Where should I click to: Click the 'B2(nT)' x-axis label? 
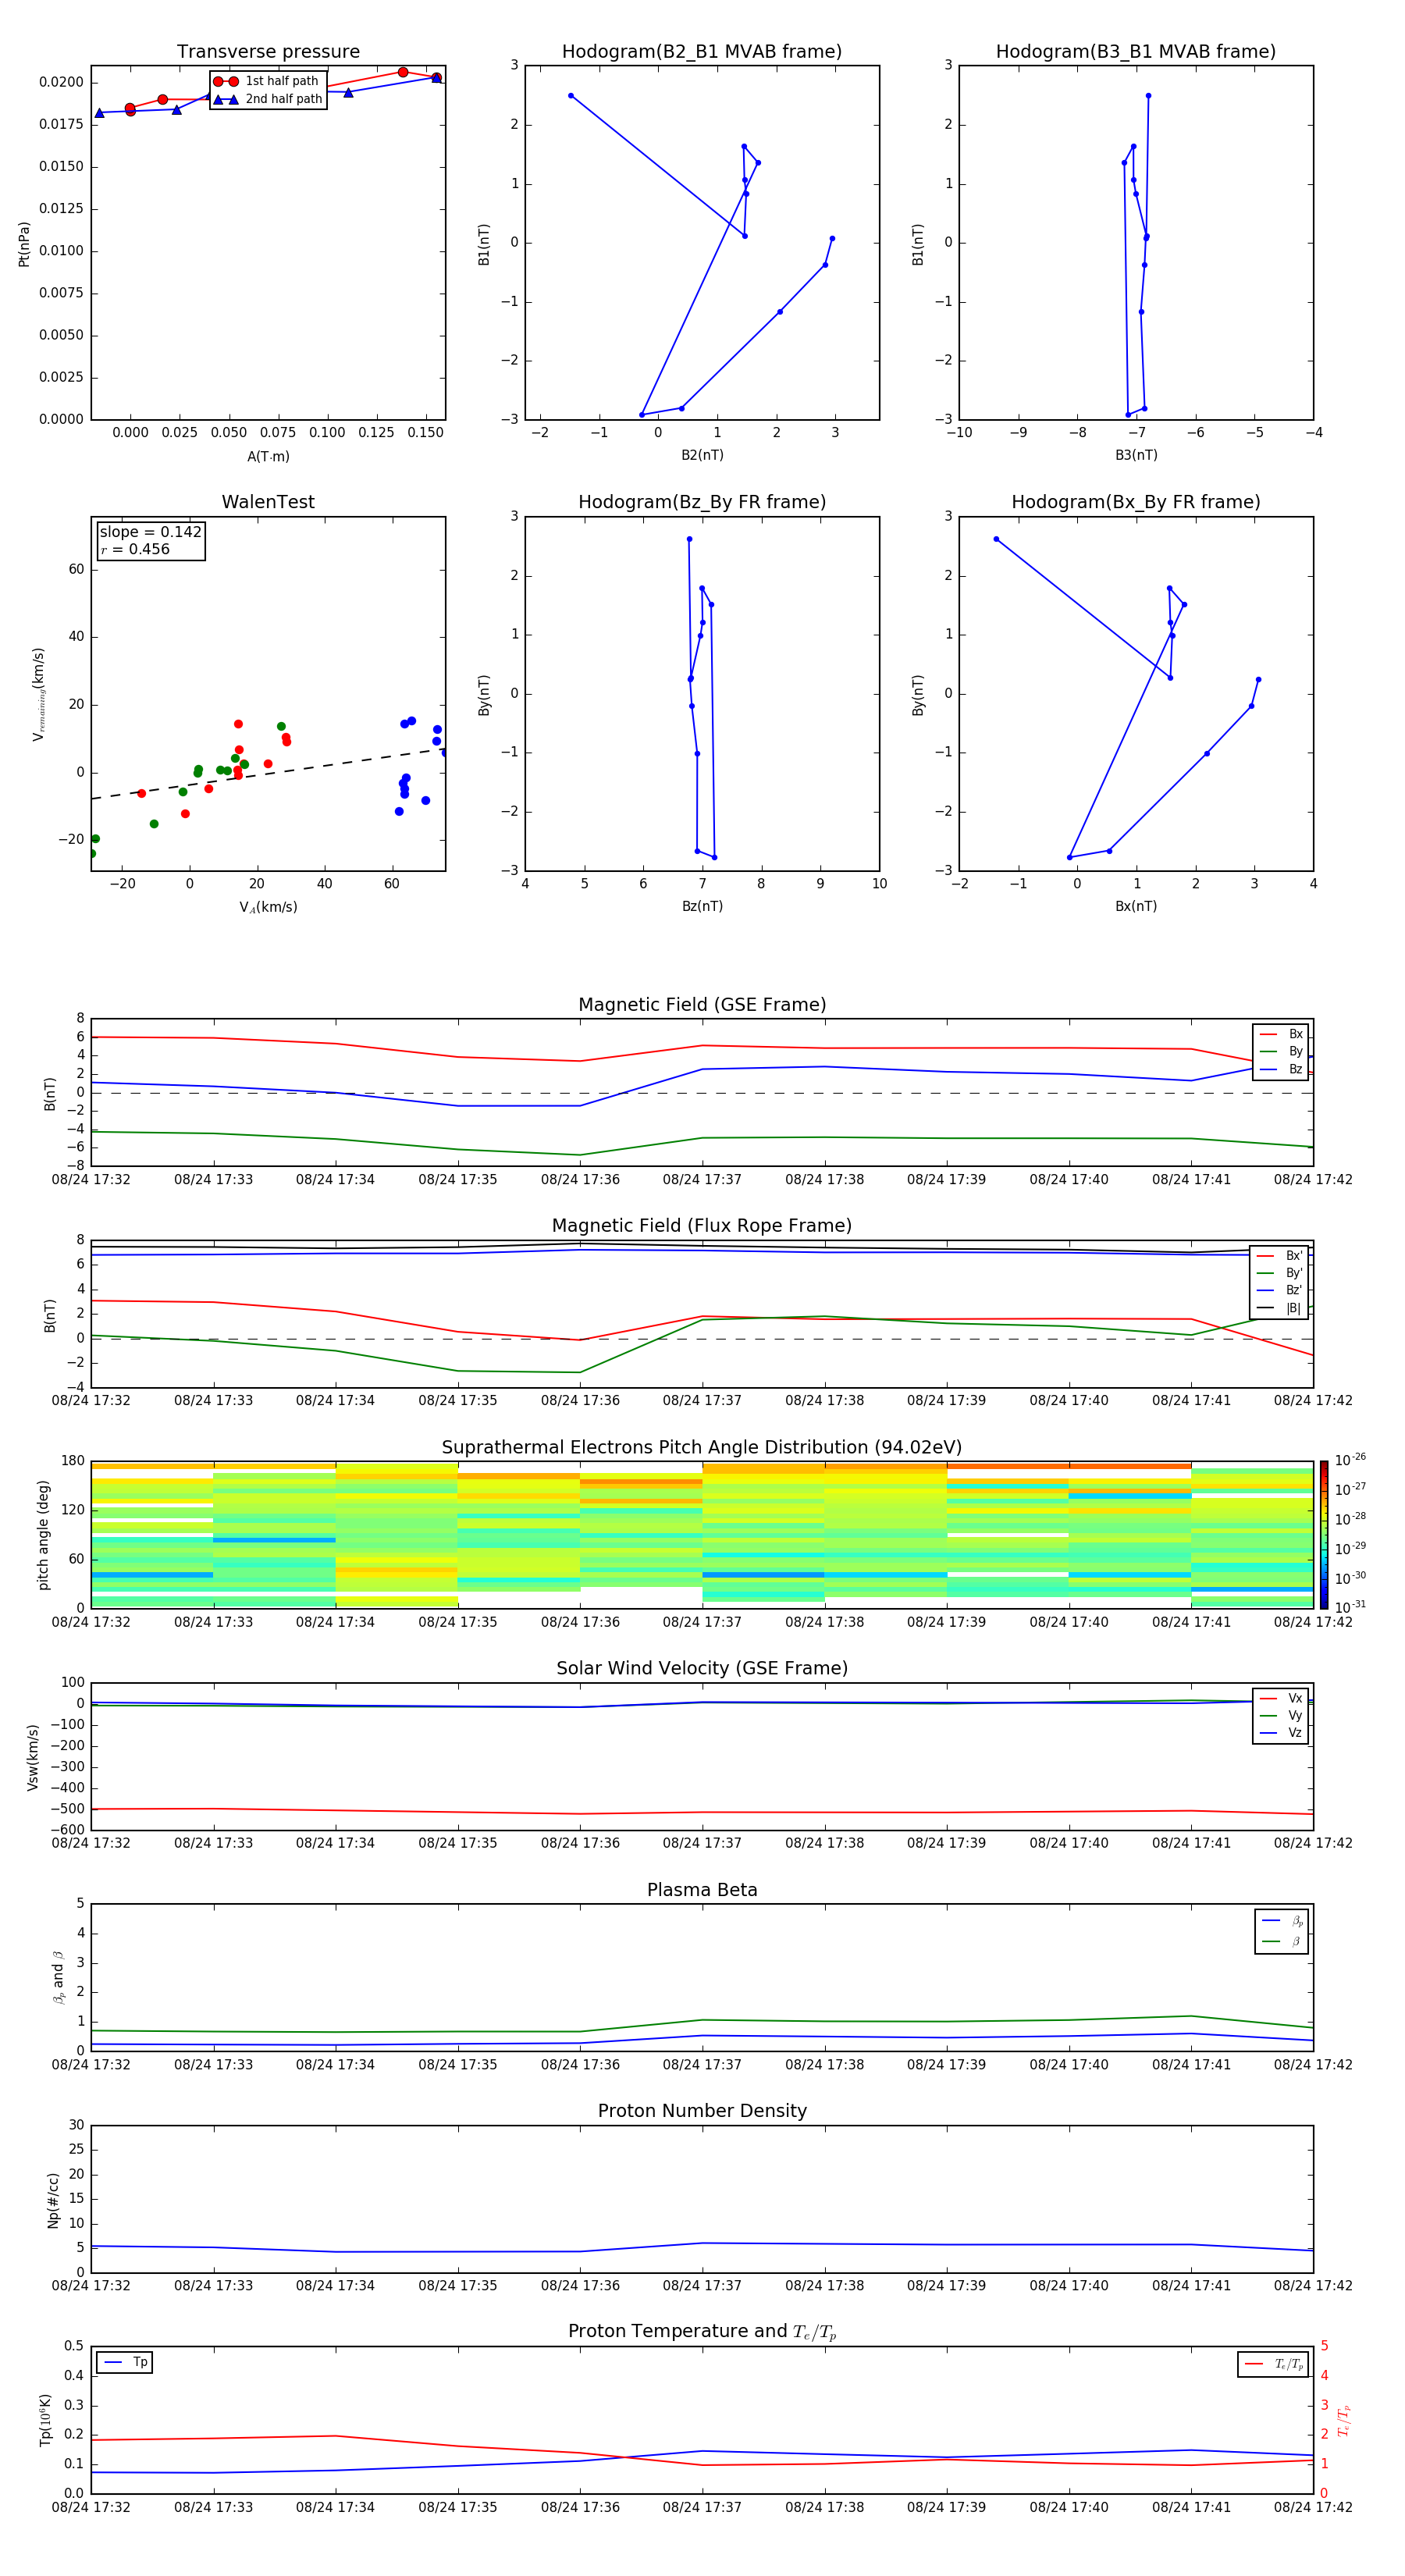[702, 455]
